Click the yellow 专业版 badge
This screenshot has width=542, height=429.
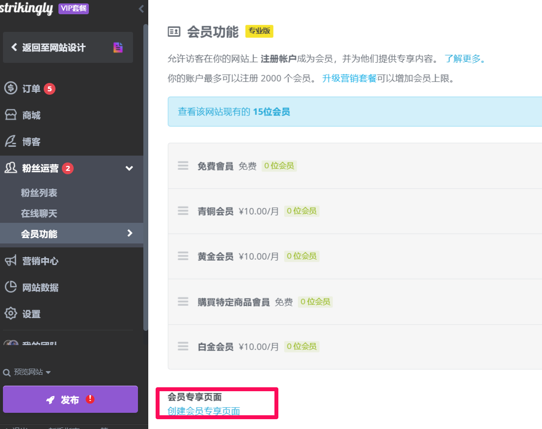[259, 31]
